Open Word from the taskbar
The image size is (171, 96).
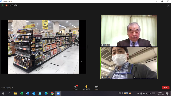[28, 94]
